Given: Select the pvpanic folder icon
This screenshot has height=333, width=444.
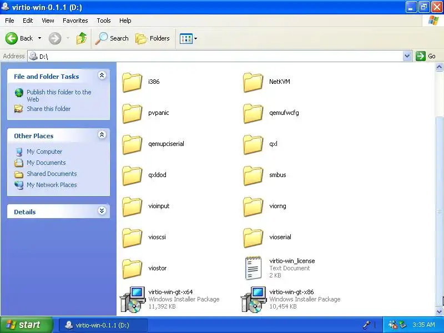Looking at the screenshot, I should click(x=132, y=113).
